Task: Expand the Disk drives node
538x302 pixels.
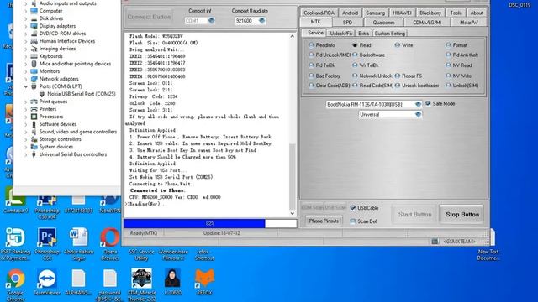Action: click(26, 18)
